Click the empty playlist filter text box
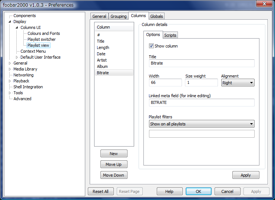The height and width of the screenshot is (200, 275). point(202,134)
